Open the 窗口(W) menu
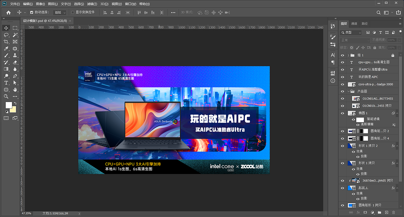Viewport: 404px width, 217px height. (130, 4)
